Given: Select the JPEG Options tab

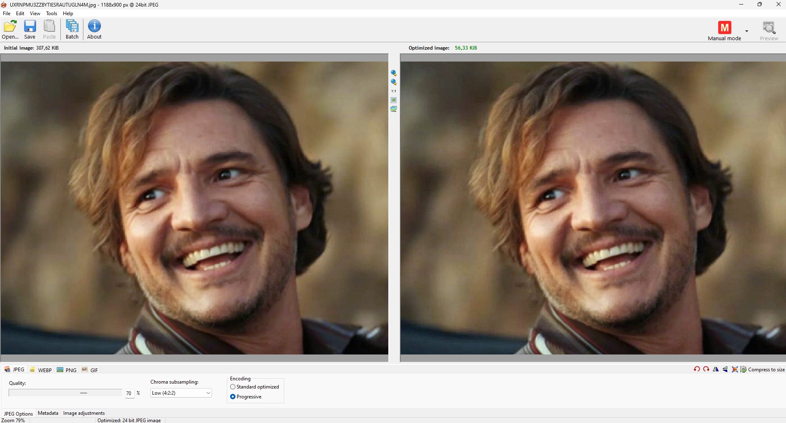Looking at the screenshot, I should click(18, 414).
